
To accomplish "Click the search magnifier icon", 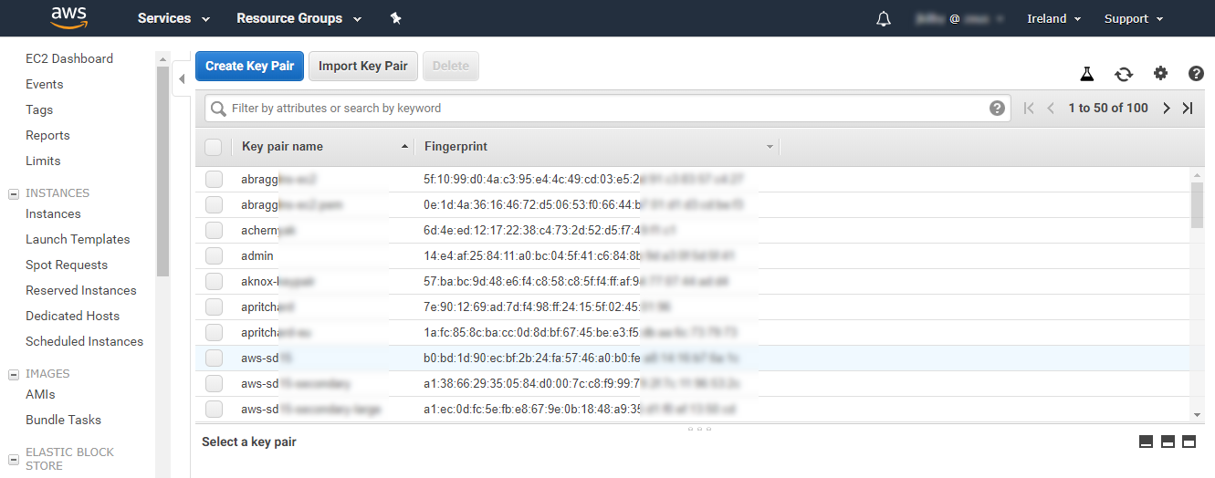I will pos(218,109).
